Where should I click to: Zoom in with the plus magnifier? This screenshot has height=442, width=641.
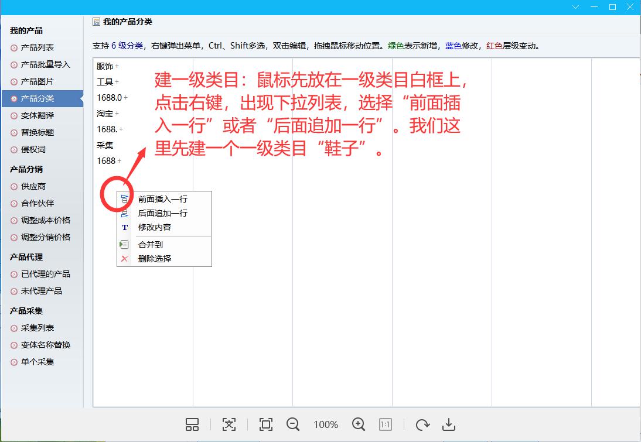pos(359,424)
